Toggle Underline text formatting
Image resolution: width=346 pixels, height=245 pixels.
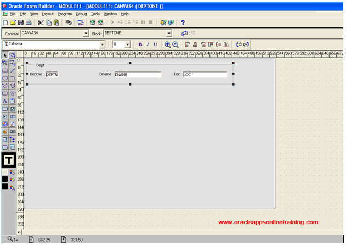coord(155,44)
